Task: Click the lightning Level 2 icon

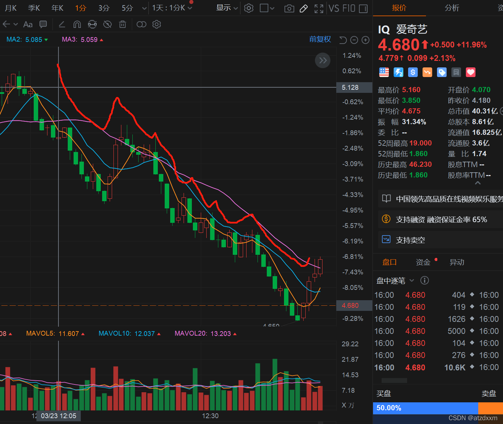Action: pyautogui.click(x=398, y=72)
